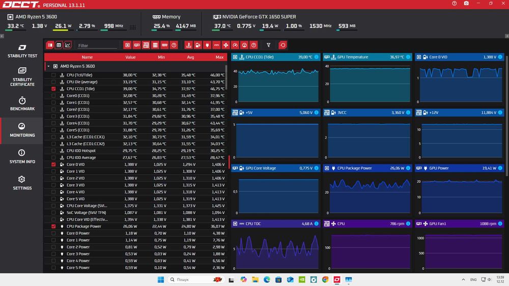Click the funnel filter icon
Image resolution: width=509 pixels, height=286 pixels.
pyautogui.click(x=268, y=45)
